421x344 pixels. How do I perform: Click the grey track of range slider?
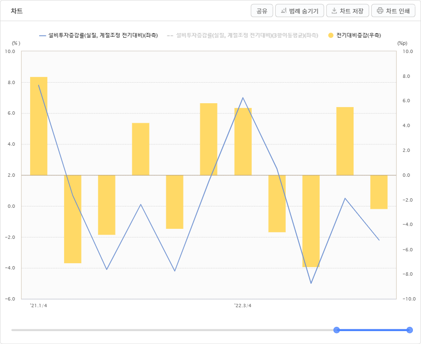(x=172, y=330)
